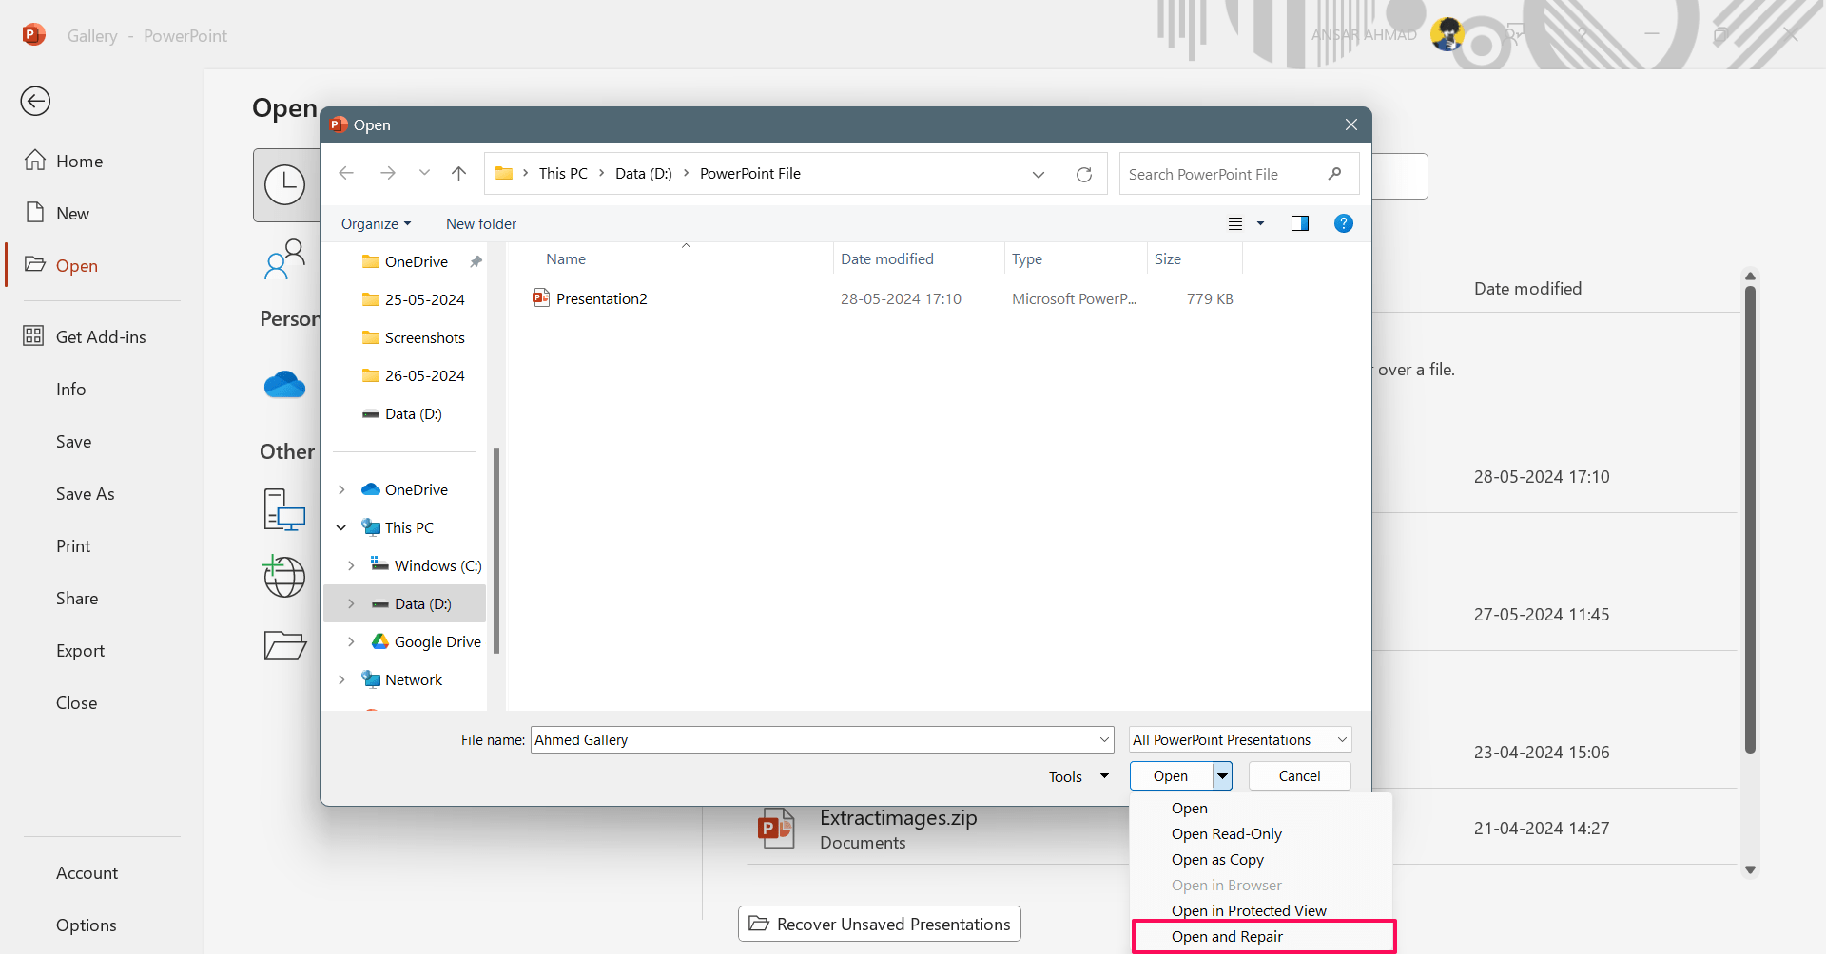Image resolution: width=1826 pixels, height=954 pixels.
Task: Click the This PC computer icon in Open pane
Action: point(284,509)
